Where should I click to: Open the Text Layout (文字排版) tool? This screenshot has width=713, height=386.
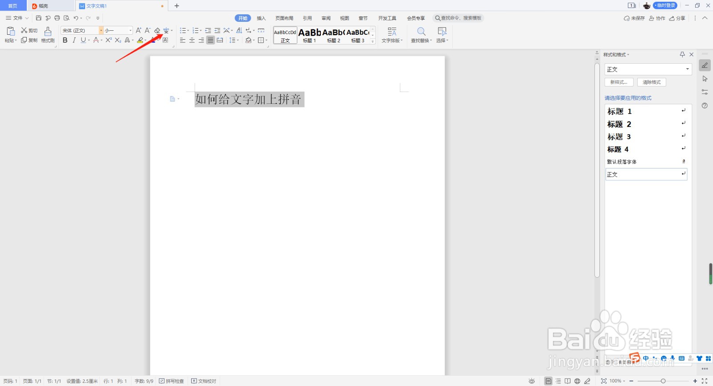point(392,31)
